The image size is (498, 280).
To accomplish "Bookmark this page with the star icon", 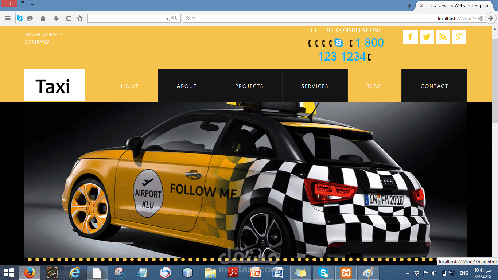I will (x=79, y=18).
